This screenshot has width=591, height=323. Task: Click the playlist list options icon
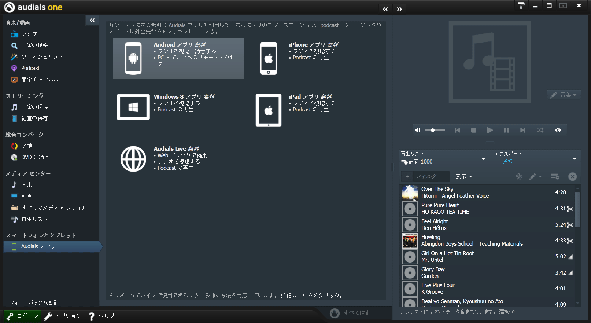(x=555, y=177)
